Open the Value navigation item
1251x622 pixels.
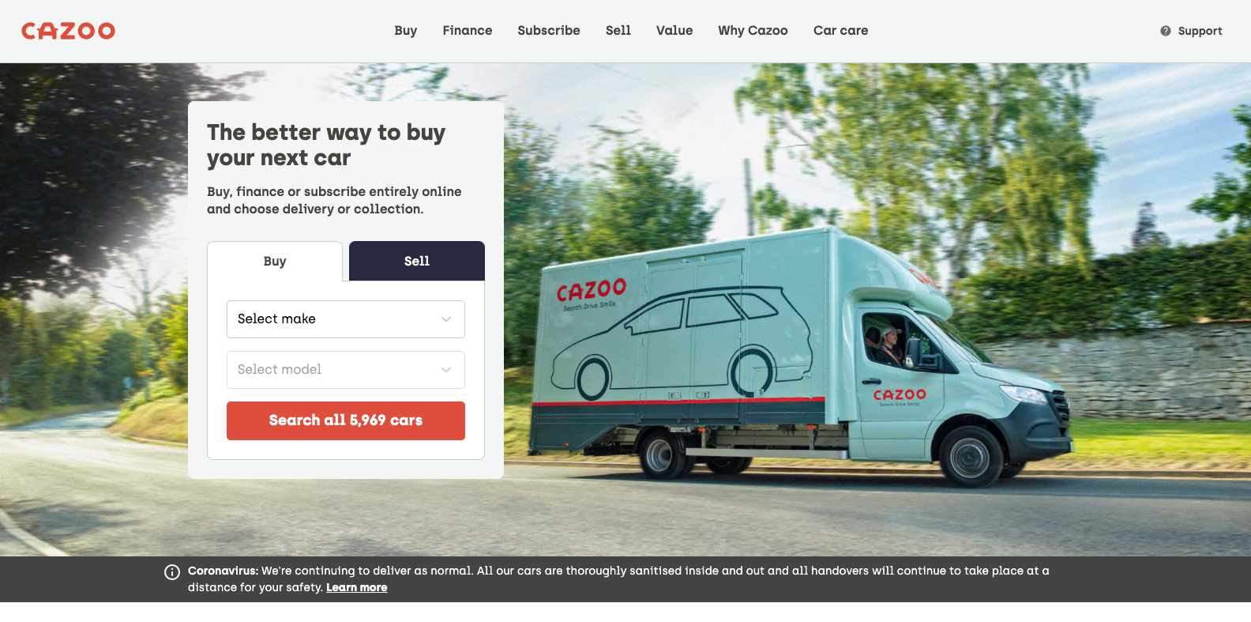click(674, 31)
